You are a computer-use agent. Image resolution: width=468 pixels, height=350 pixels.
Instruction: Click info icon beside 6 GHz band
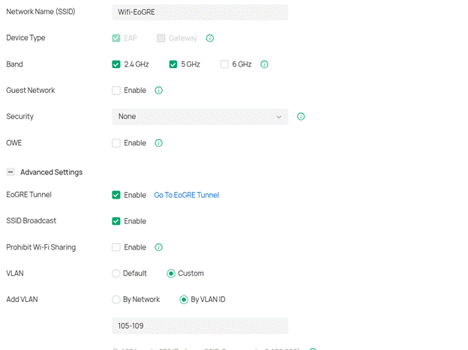264,64
